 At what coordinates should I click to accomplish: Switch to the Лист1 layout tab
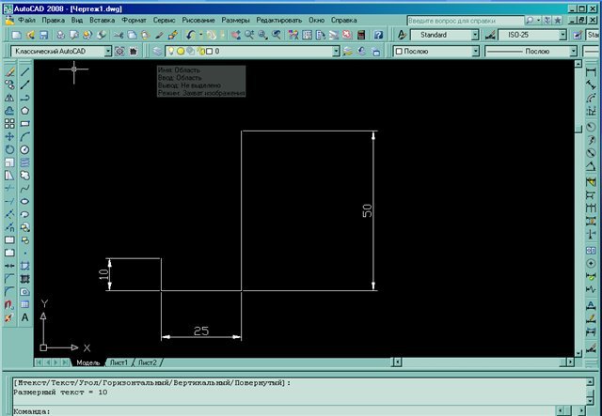(119, 362)
